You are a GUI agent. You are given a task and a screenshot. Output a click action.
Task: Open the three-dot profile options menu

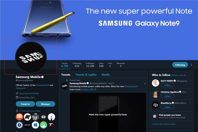(x=191, y=65)
